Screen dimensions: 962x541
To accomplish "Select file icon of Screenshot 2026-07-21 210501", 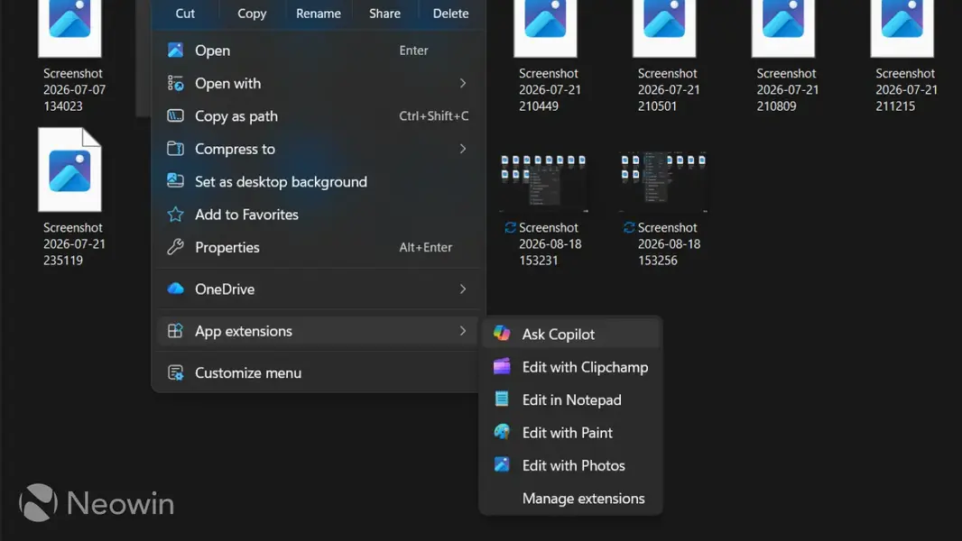I will tap(664, 28).
